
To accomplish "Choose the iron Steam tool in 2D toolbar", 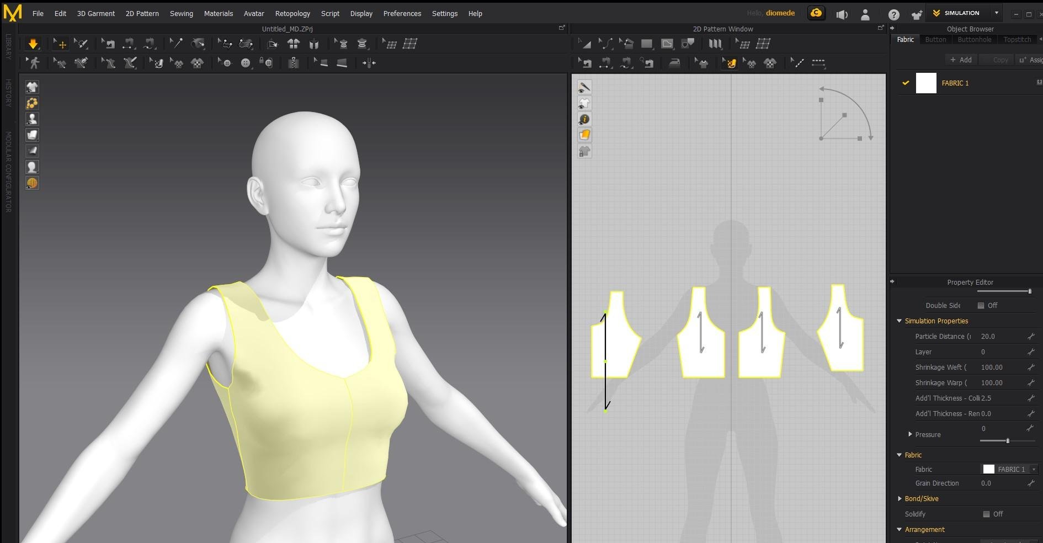I will (x=674, y=63).
